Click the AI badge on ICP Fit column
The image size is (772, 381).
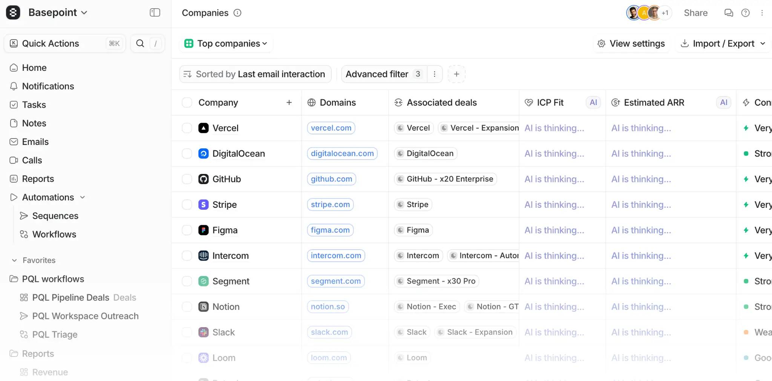(x=593, y=102)
